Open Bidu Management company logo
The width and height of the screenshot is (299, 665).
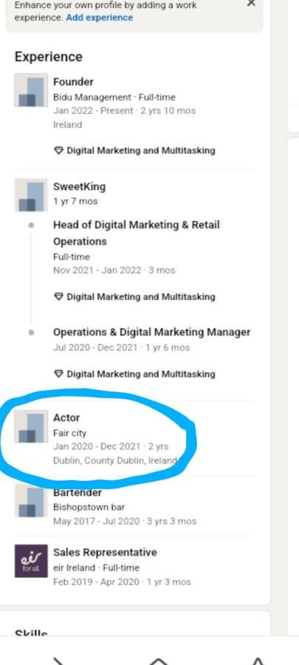pyautogui.click(x=31, y=90)
